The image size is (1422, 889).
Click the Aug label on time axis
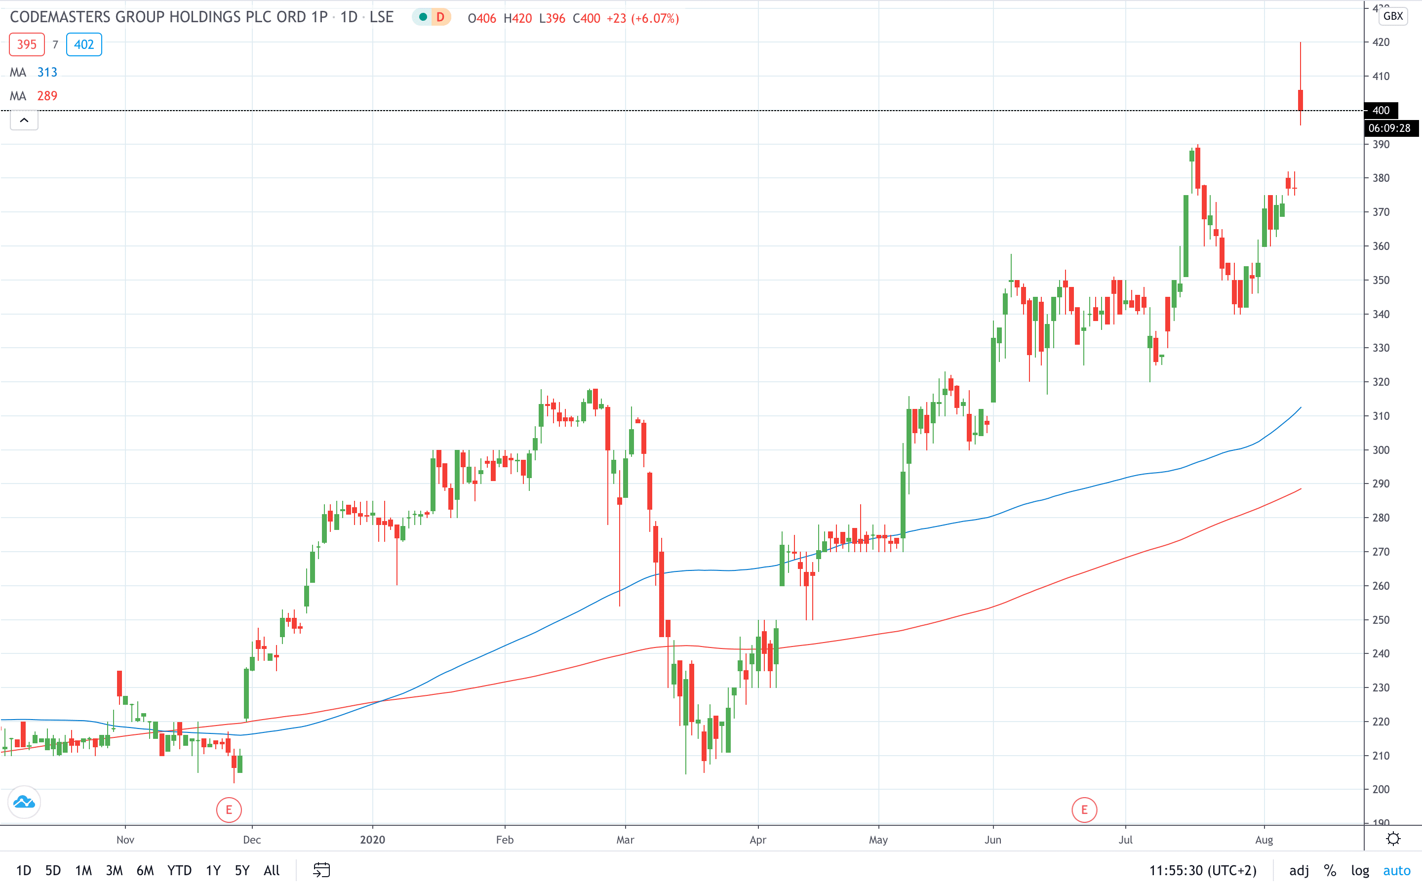[1264, 840]
